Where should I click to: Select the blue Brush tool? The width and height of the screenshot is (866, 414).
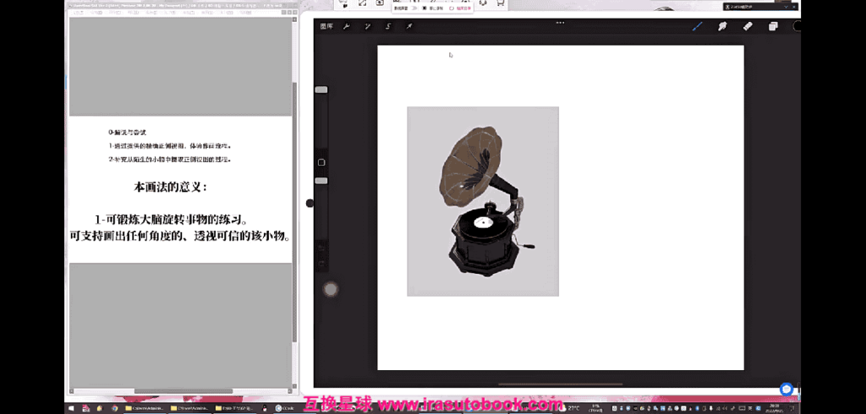tap(697, 26)
